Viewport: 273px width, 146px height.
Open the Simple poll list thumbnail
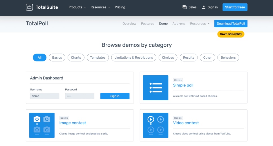click(x=156, y=88)
